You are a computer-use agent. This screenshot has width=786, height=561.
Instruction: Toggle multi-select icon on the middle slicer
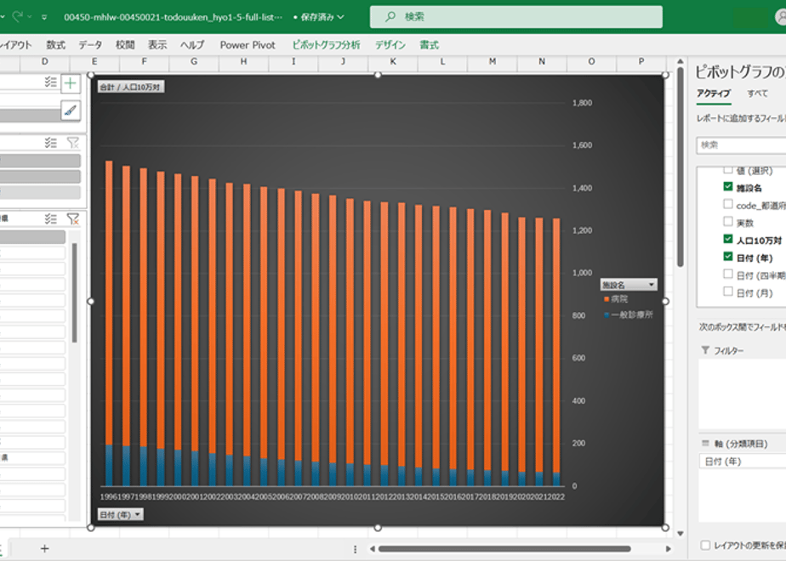click(50, 143)
